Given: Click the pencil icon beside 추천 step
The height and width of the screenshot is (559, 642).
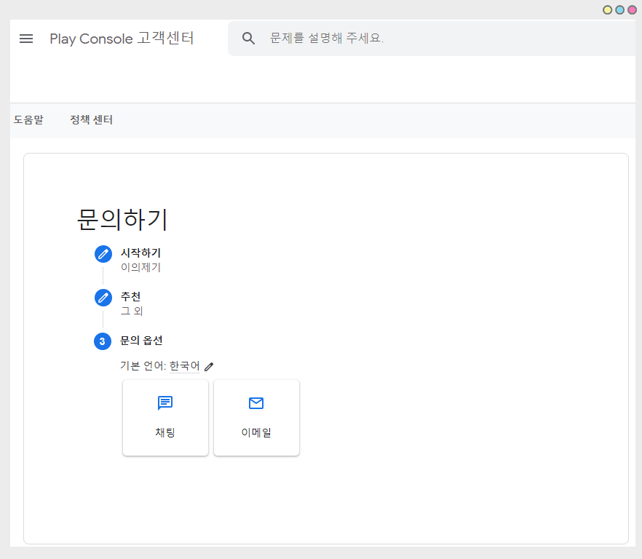Looking at the screenshot, I should coord(103,298).
